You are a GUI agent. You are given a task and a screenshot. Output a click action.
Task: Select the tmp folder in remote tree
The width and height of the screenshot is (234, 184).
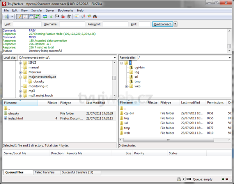pyautogui.click(x=137, y=82)
